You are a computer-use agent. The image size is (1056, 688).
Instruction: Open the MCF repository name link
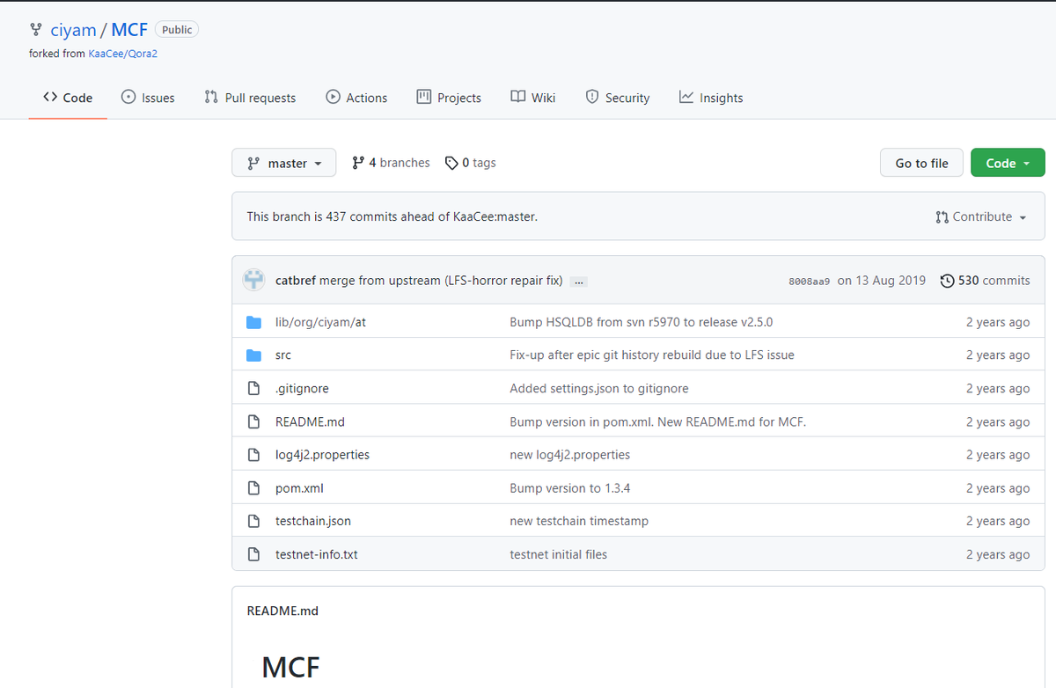point(129,30)
